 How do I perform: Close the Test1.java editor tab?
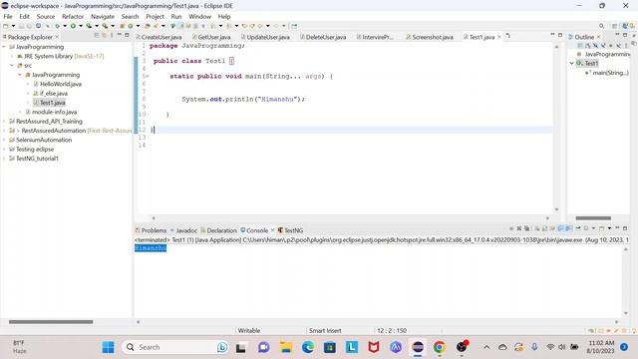click(x=499, y=37)
